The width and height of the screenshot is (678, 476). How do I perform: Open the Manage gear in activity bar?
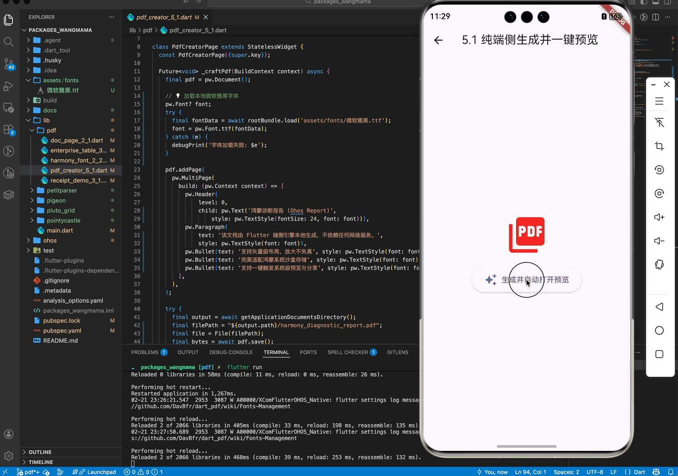pos(8,456)
